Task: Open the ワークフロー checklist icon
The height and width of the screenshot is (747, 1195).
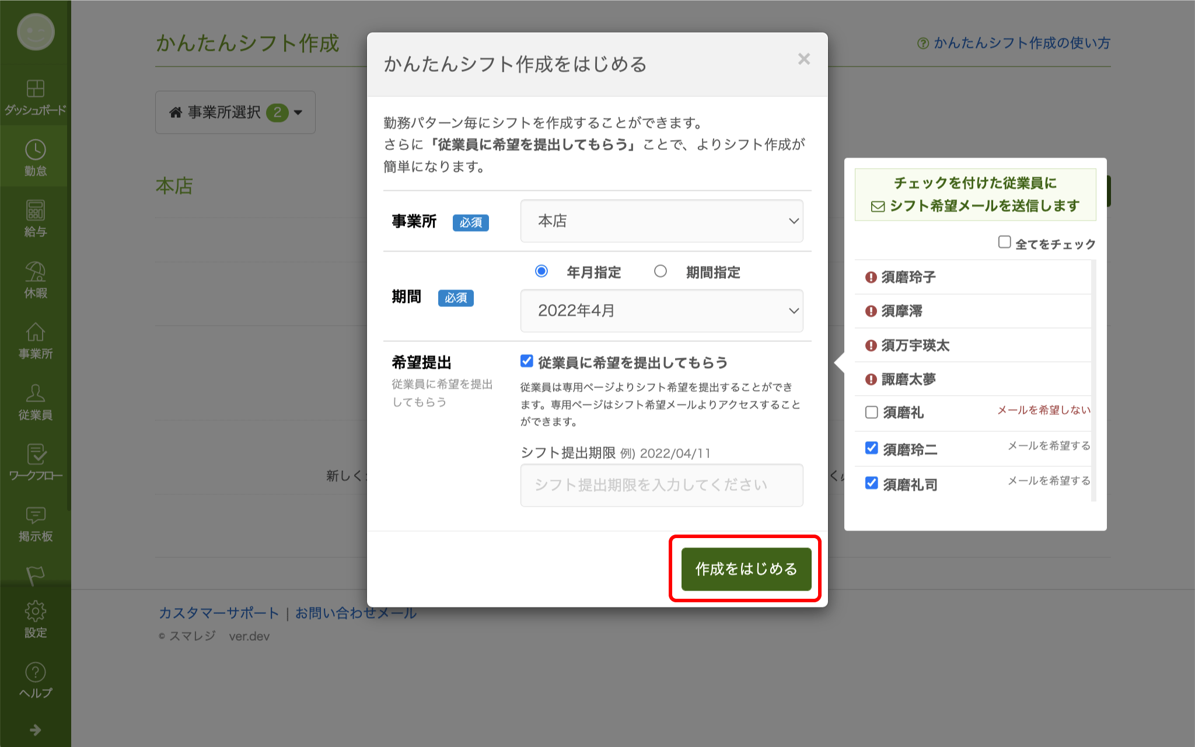Action: 36,454
